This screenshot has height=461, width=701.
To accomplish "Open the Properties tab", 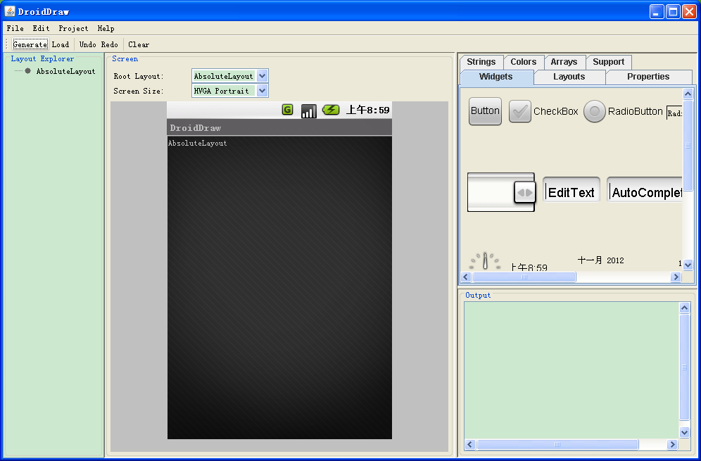I will (648, 77).
